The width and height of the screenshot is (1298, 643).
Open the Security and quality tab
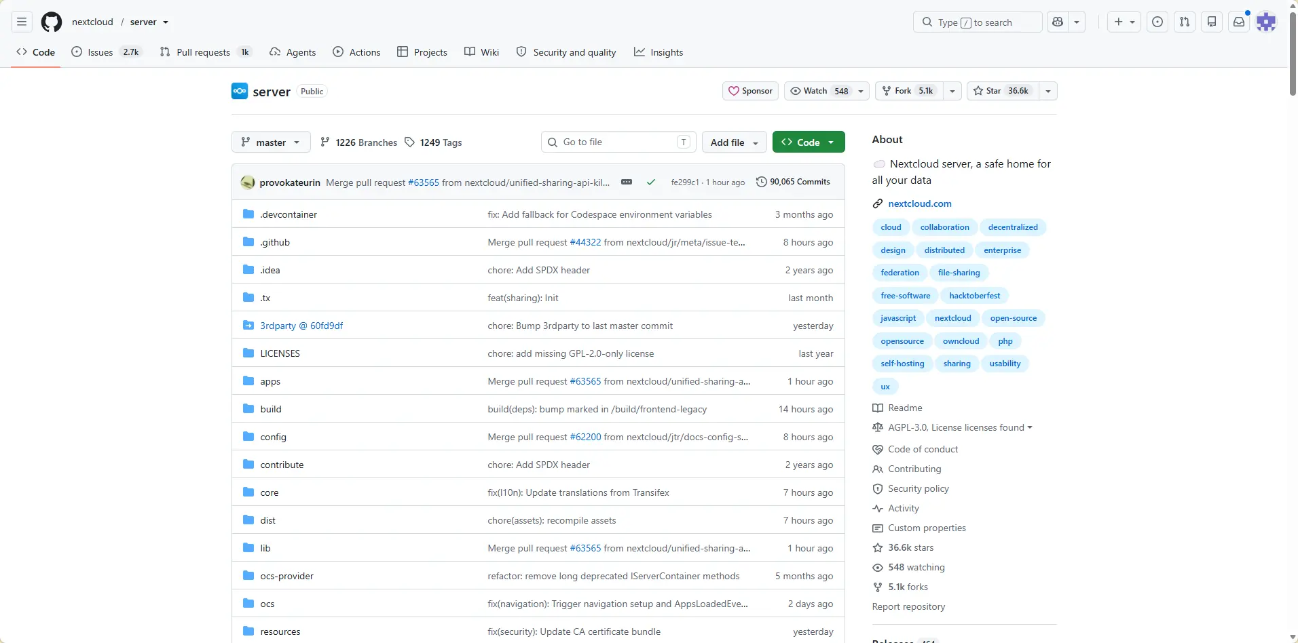tap(566, 52)
